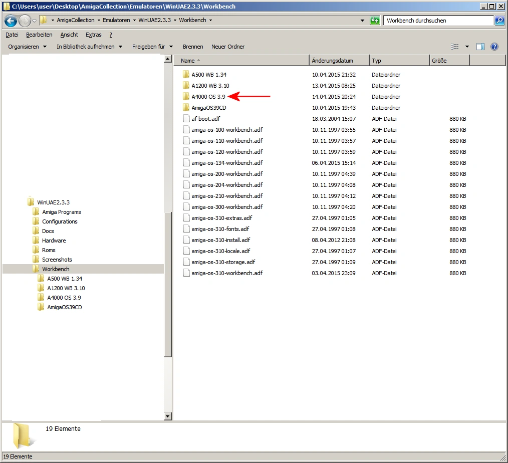Select amiga-os-310-locale.adf file
This screenshot has height=463, width=508.
pos(220,251)
